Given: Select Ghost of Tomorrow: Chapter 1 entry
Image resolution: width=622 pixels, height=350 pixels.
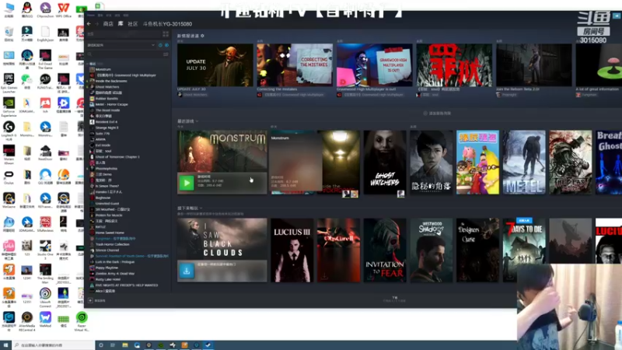Looking at the screenshot, I should [x=117, y=157].
